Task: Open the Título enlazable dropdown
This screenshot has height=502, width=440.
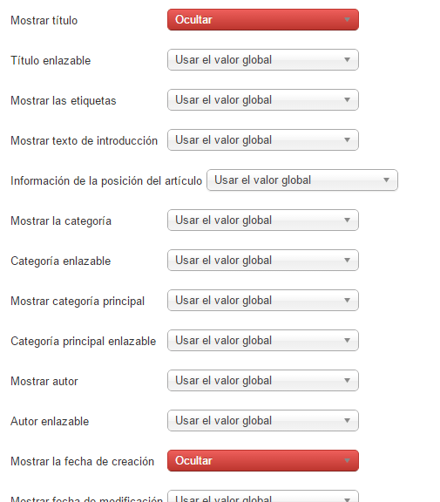Action: 263,60
